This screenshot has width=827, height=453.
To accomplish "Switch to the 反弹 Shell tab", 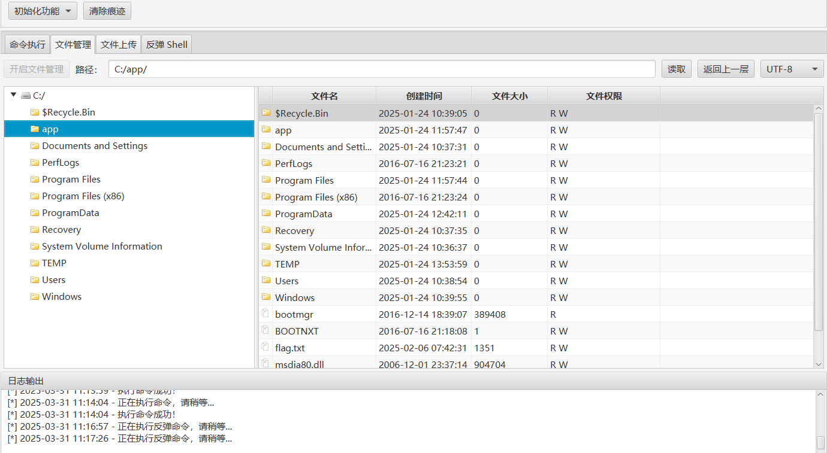I will [x=167, y=44].
